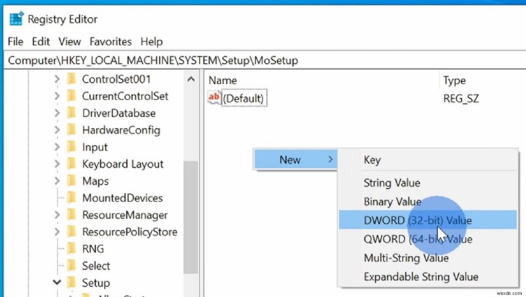
Task: Choose Multi-String Value from the submenu
Action: coord(428,258)
